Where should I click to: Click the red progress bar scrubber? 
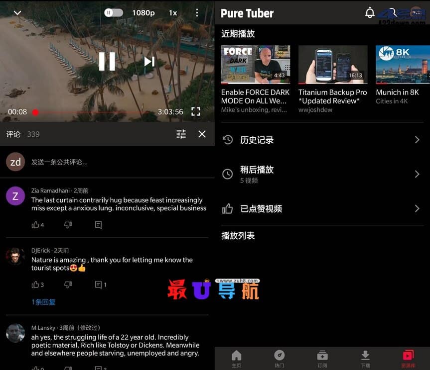click(35, 112)
